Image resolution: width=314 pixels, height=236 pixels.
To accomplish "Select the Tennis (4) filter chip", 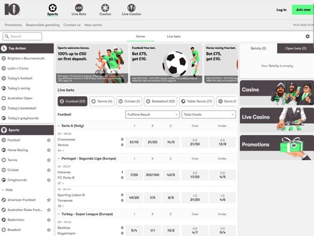I will [x=102, y=102].
